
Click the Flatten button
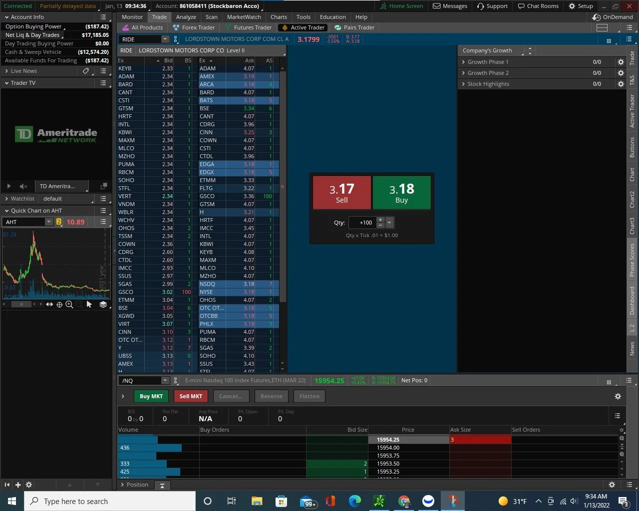click(310, 396)
